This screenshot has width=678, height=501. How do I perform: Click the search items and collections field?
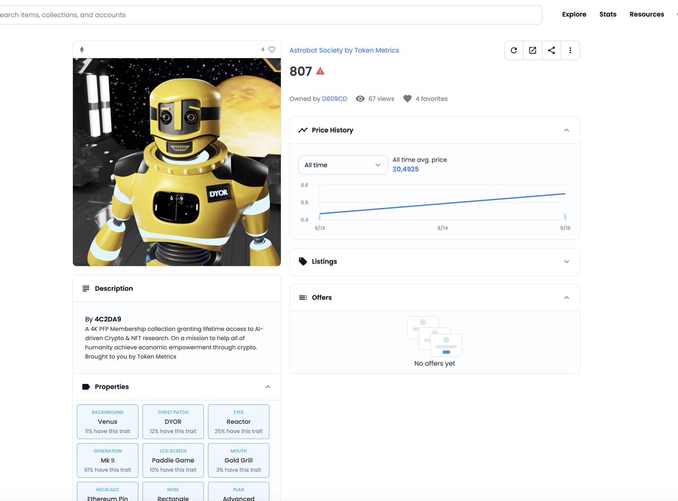[270, 15]
